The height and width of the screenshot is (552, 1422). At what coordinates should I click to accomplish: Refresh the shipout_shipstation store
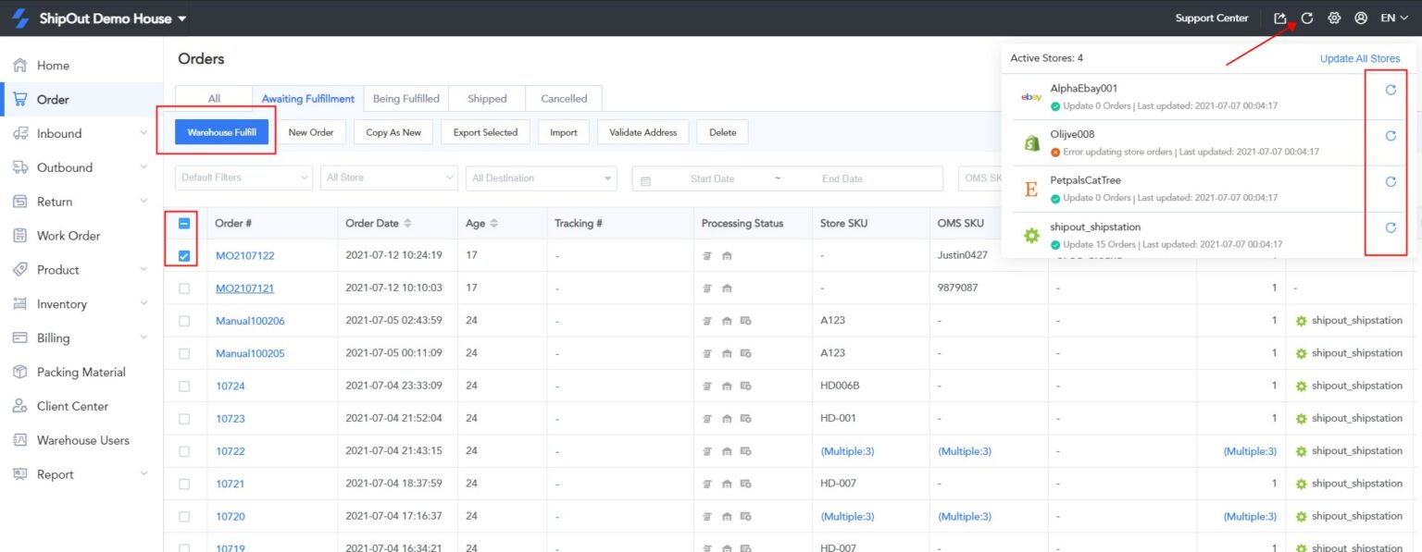[1389, 227]
